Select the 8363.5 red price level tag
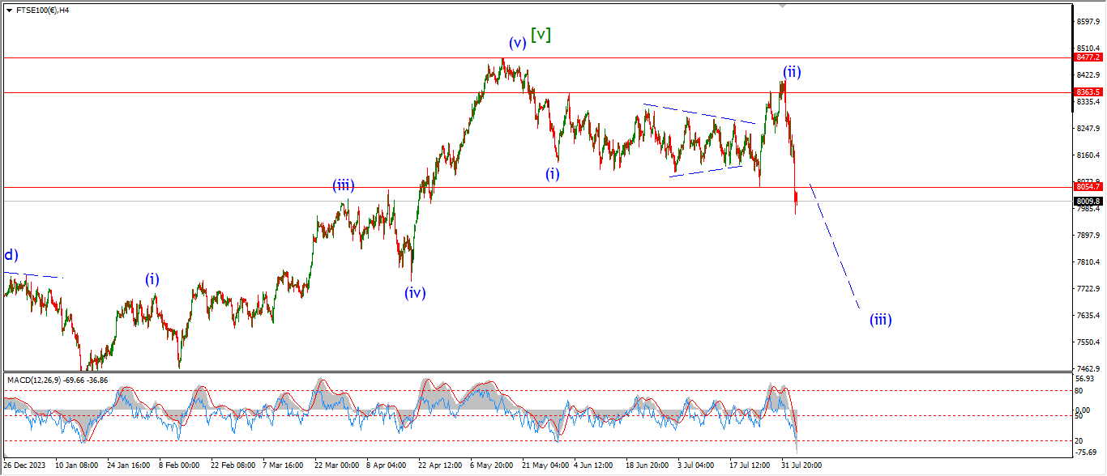Screen dimensions: 1107x476 click(x=1088, y=92)
